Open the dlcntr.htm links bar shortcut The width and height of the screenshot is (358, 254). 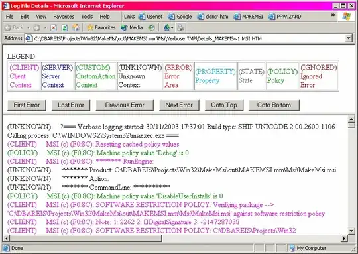[213, 17]
